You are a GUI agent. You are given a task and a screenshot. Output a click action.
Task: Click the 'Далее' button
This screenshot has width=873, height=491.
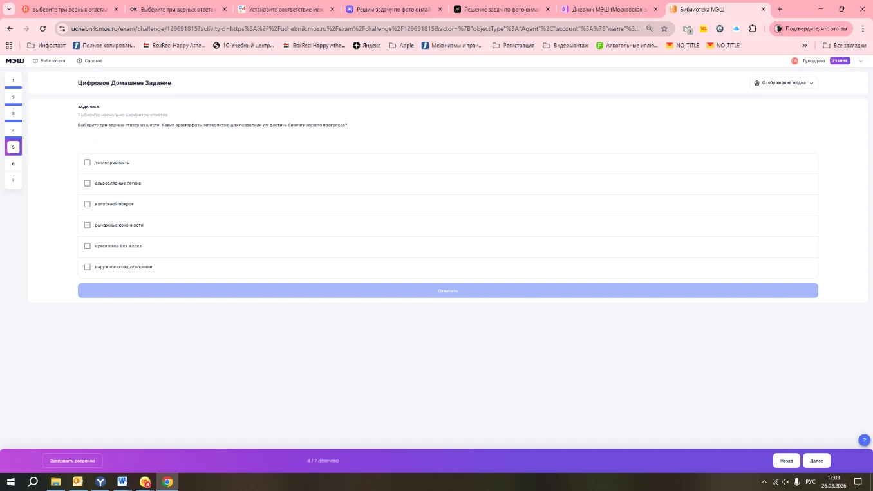tap(816, 461)
